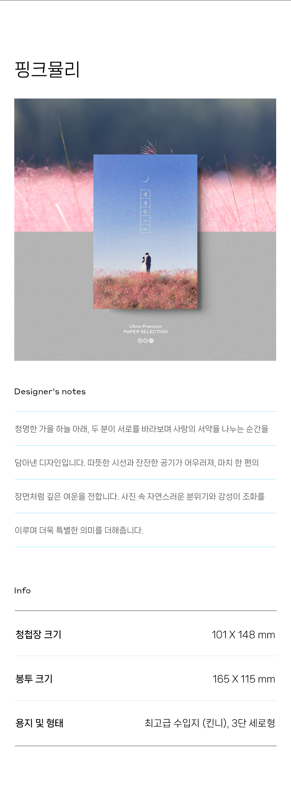Click the 최고급 수입지 (킨니) paper description
291x786 pixels.
187,723
